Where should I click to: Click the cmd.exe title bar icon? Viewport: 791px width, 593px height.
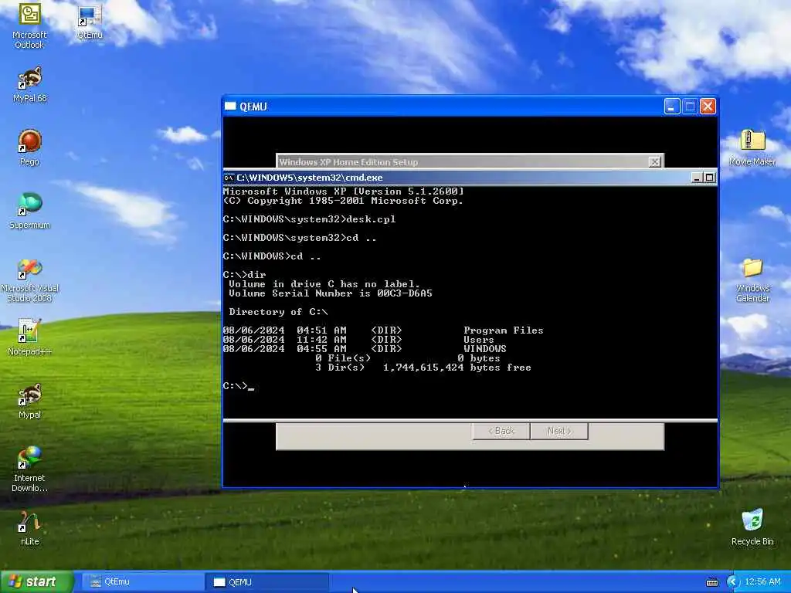click(x=229, y=178)
